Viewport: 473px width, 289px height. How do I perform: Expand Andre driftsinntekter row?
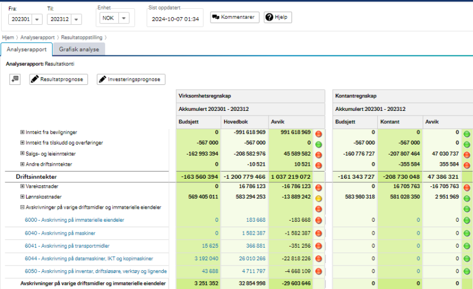[x=22, y=164]
